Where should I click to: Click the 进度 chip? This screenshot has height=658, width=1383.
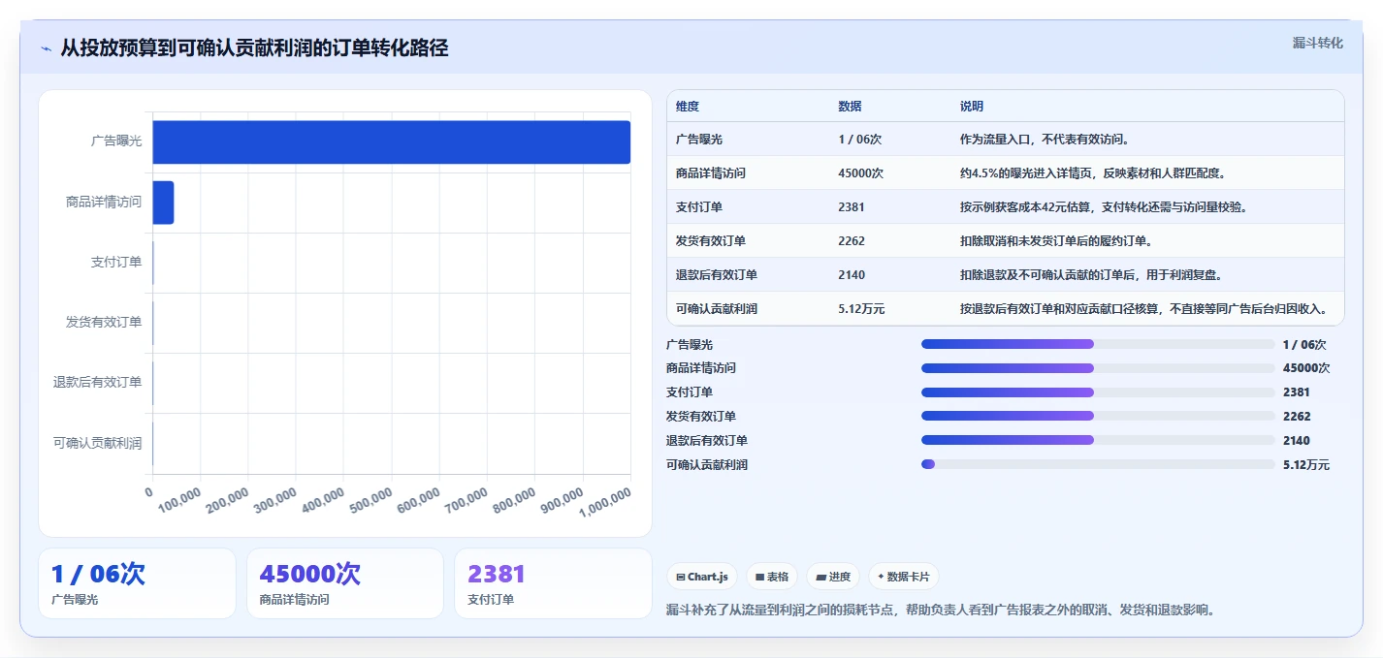pyautogui.click(x=833, y=577)
